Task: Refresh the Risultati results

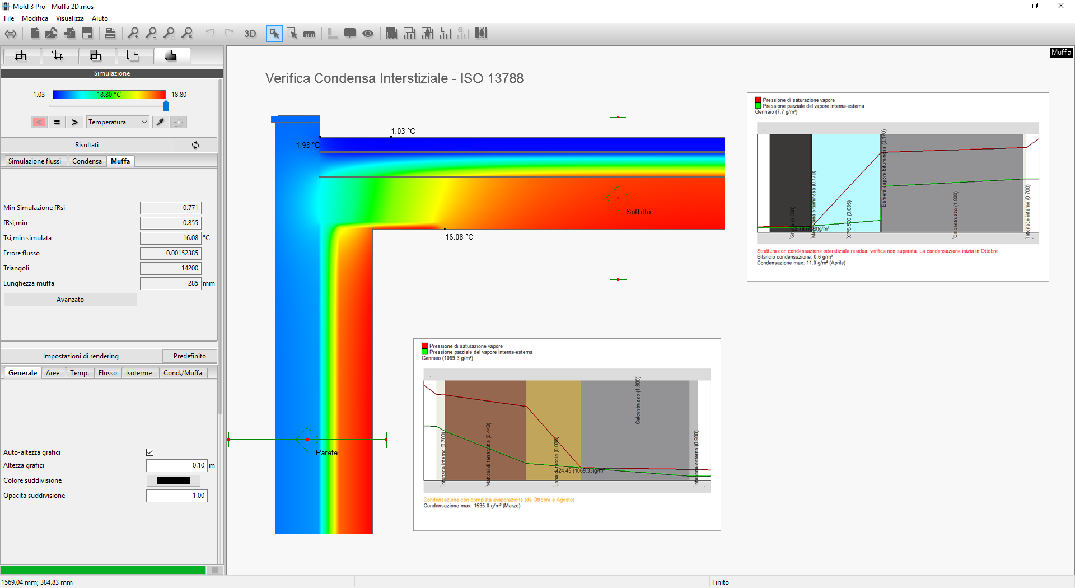Action: (195, 145)
